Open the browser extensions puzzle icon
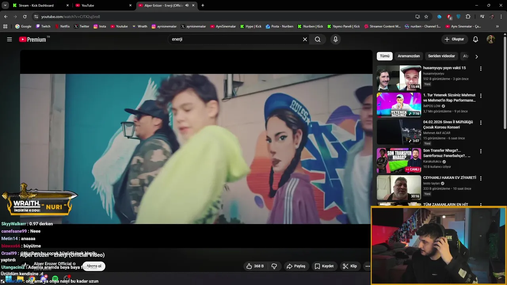This screenshot has height=285, width=507. (x=468, y=17)
